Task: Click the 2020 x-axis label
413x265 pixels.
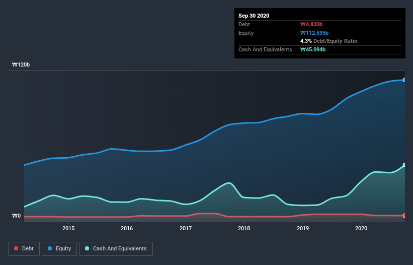Action: 361,228
